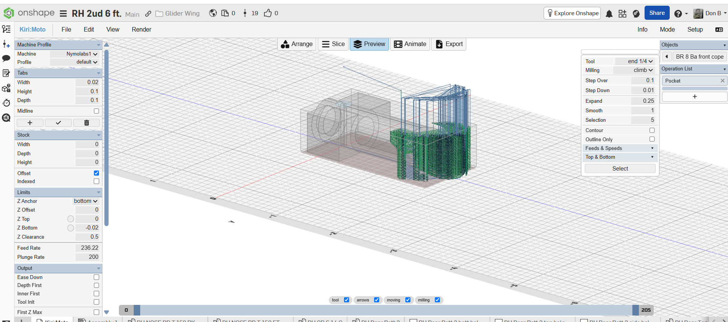Confirm tabs with the checkmark button

58,123
